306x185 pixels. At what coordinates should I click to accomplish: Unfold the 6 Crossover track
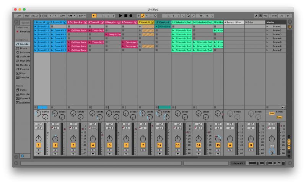tap(136, 22)
